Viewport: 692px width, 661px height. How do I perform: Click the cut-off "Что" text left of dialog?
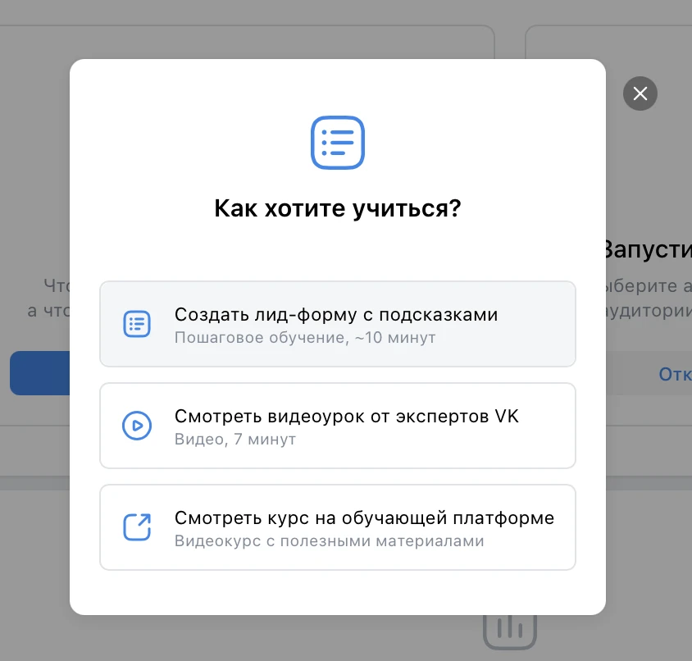57,286
